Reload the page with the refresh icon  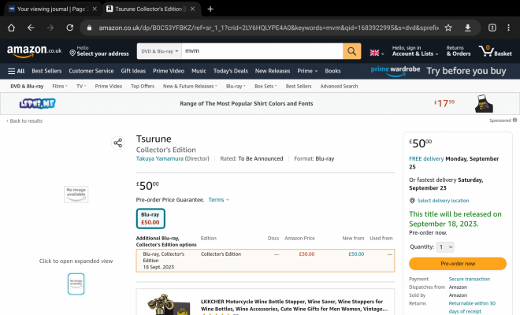pyautogui.click(x=69, y=28)
